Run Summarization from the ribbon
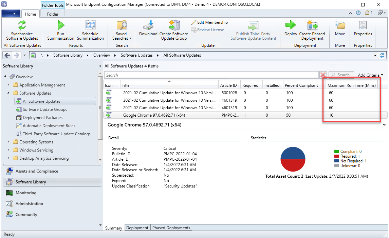Image resolution: width=389 pixels, height=238 pixels. coord(60,30)
